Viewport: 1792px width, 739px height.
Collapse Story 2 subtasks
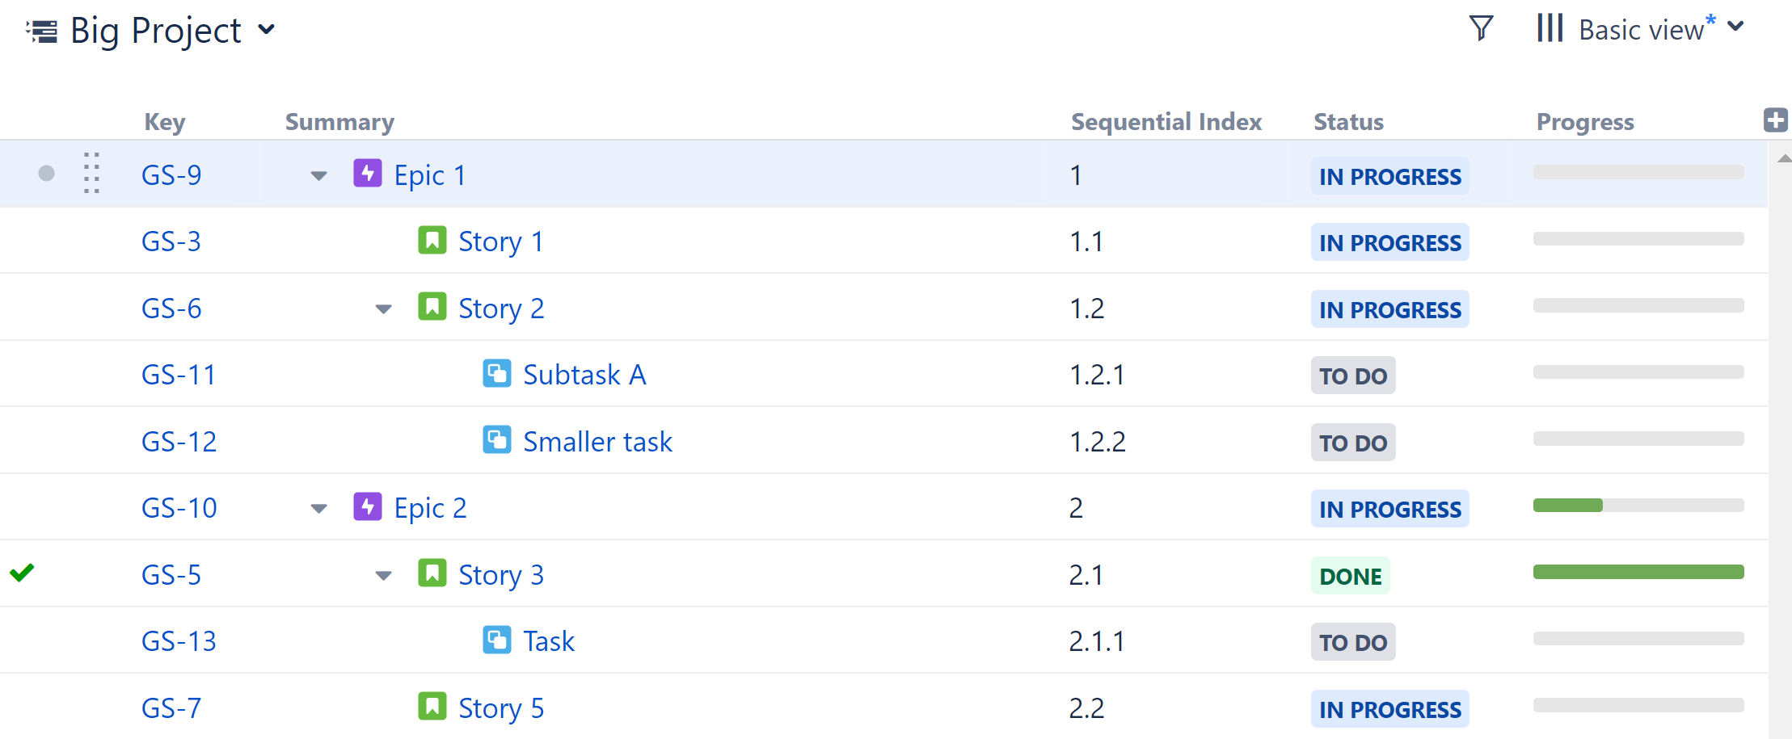(x=382, y=309)
